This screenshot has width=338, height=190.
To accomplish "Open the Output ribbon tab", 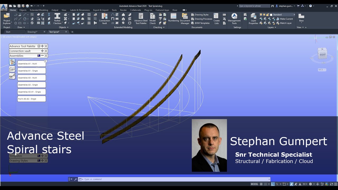I will 55,10.
